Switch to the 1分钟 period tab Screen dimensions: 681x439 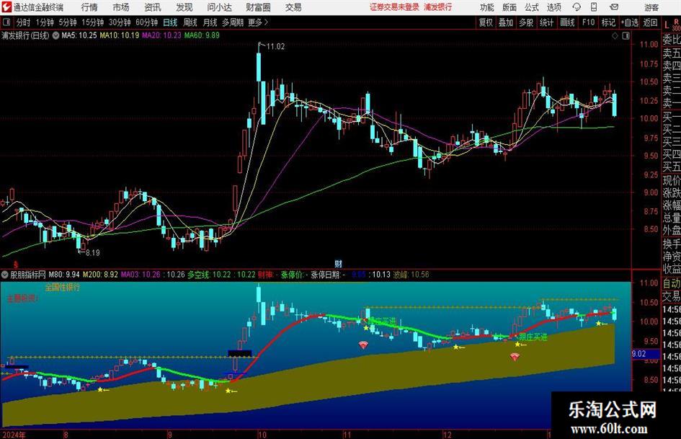coord(45,22)
